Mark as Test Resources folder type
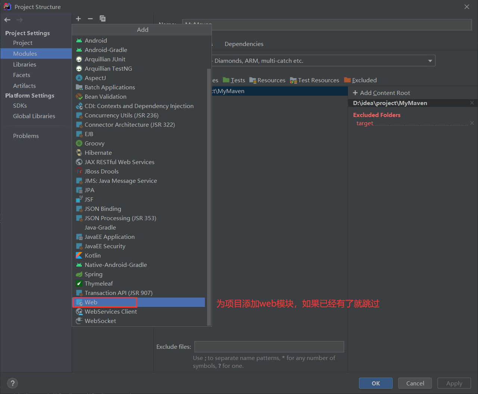 click(315, 80)
